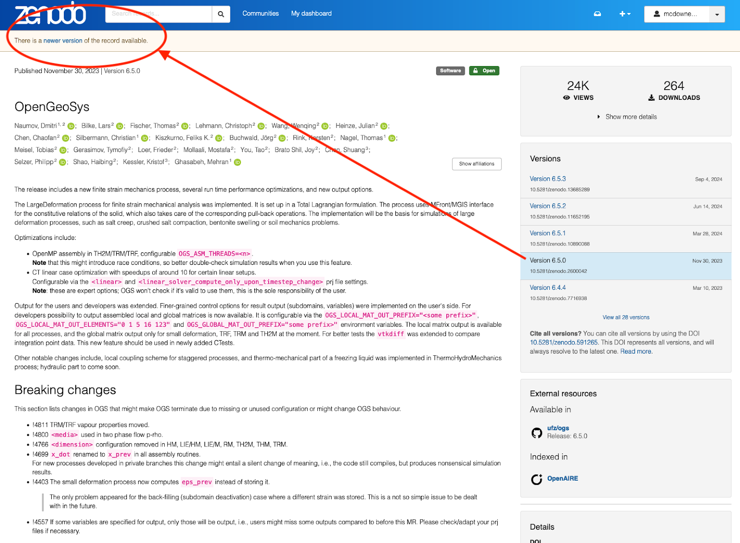Select the highlighted Version 6.5.0 row
The image size is (740, 543).
click(626, 266)
